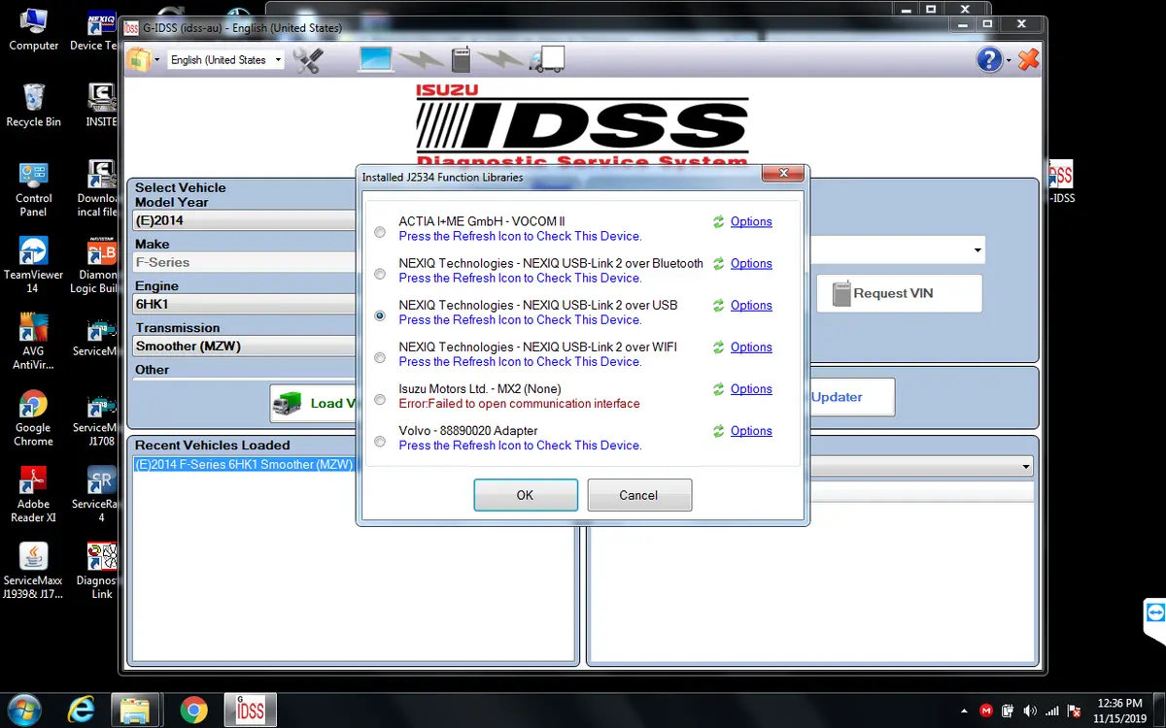
Task: Switch to G-IDSS taskbar button
Action: point(251,711)
